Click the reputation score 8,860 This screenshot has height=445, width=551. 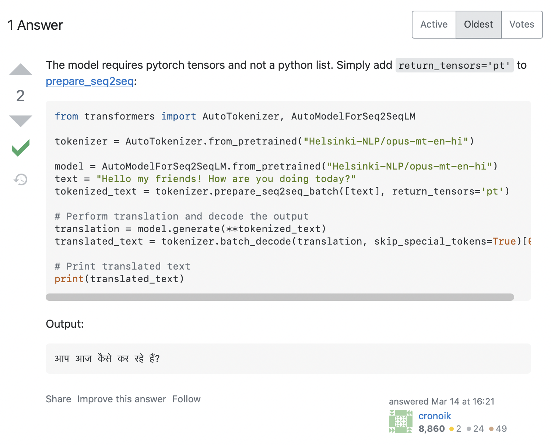pos(432,428)
